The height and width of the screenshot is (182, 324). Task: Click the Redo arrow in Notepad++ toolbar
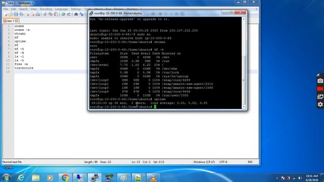click(69, 14)
